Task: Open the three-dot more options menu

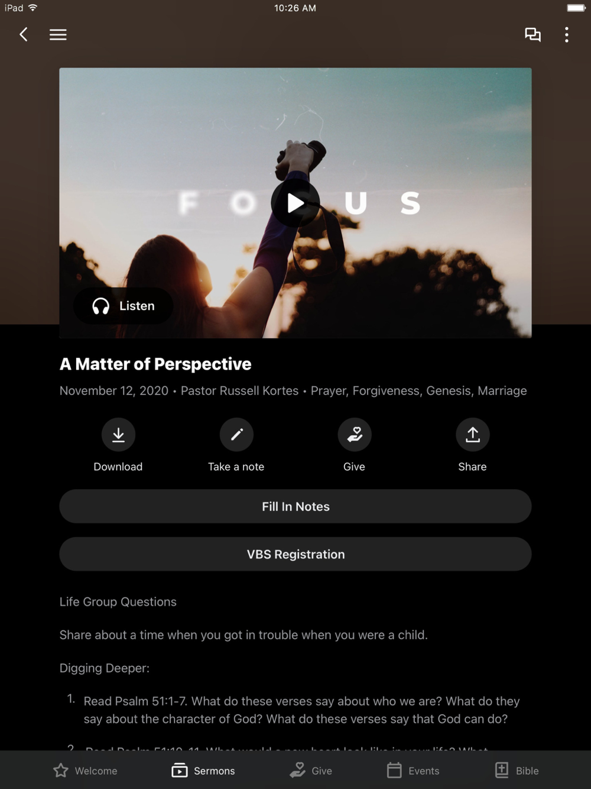Action: [x=567, y=35]
